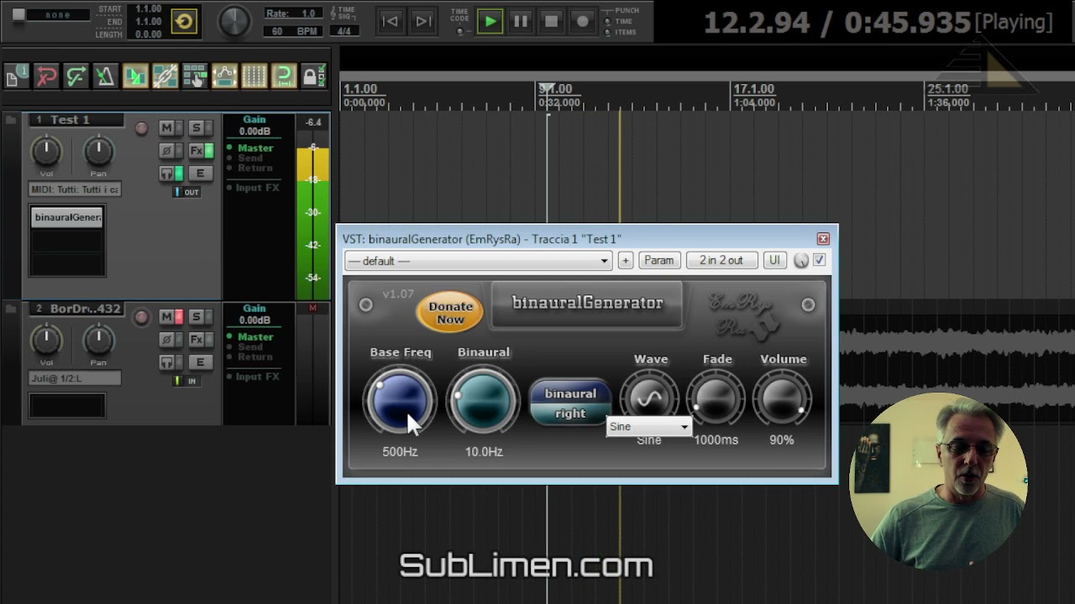Click the Volume knob in binauralGenerator
1075x604 pixels.
click(x=782, y=400)
